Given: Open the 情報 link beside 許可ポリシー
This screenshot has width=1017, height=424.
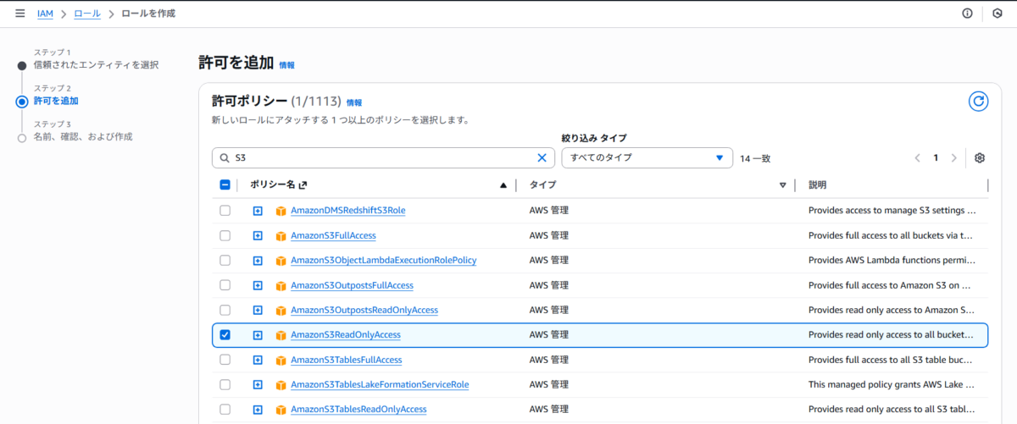Looking at the screenshot, I should 354,102.
